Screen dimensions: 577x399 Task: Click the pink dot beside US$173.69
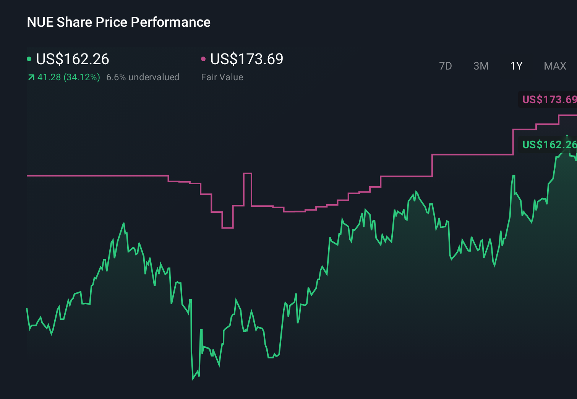(x=204, y=59)
